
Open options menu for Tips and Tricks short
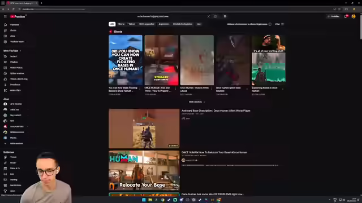pos(175,89)
